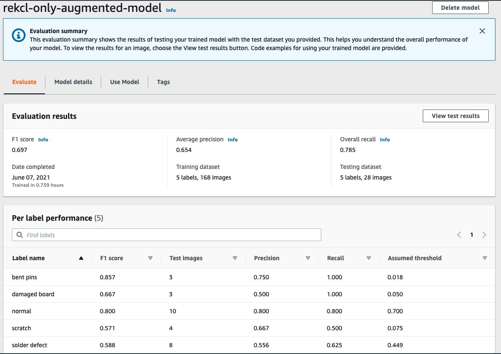Select the bent pins label row
This screenshot has width=501, height=354.
[249, 277]
